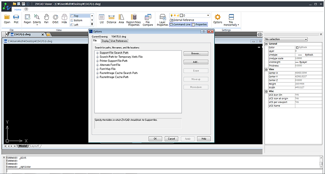This screenshot has width=325, height=174.
Task: Click the Linetype ByBlock value
Action: (308, 55)
